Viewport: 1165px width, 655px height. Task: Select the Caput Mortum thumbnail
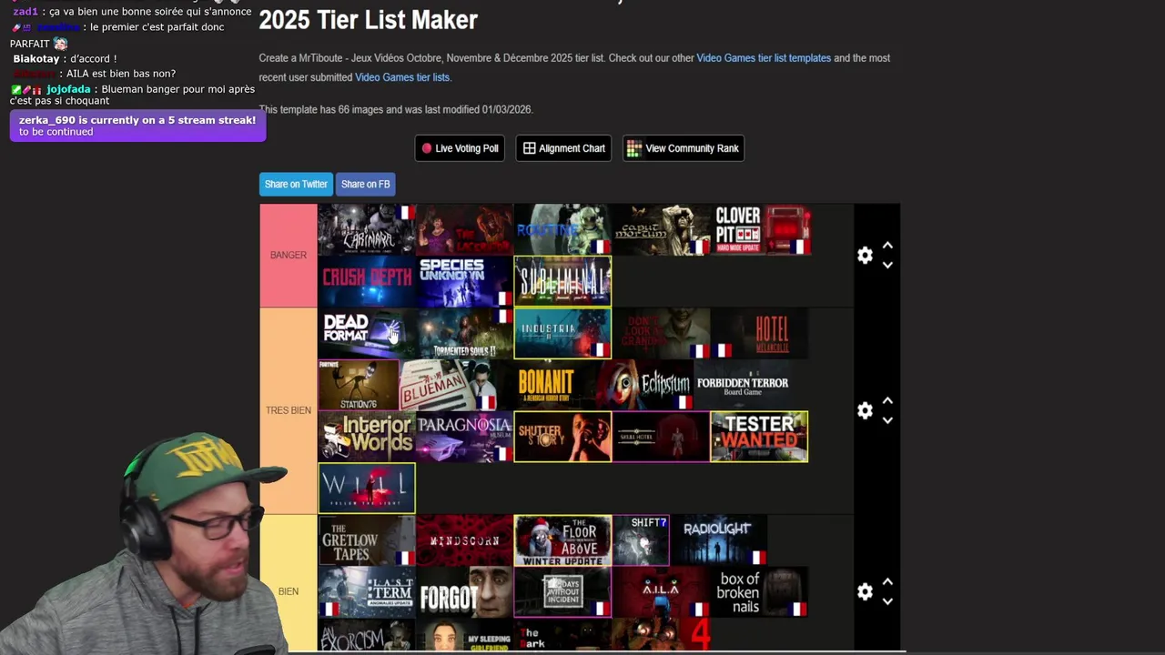pos(661,229)
